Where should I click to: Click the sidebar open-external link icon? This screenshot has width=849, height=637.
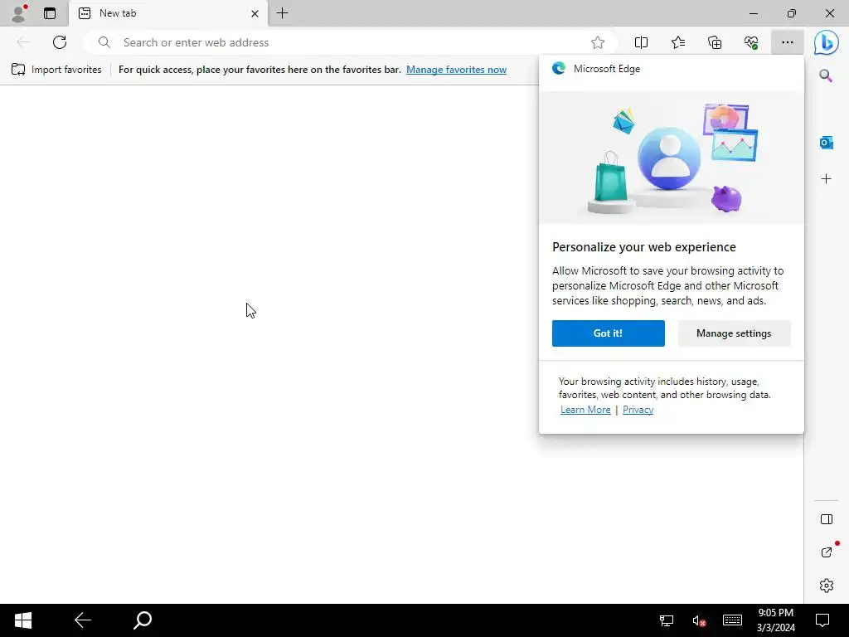pyautogui.click(x=827, y=552)
